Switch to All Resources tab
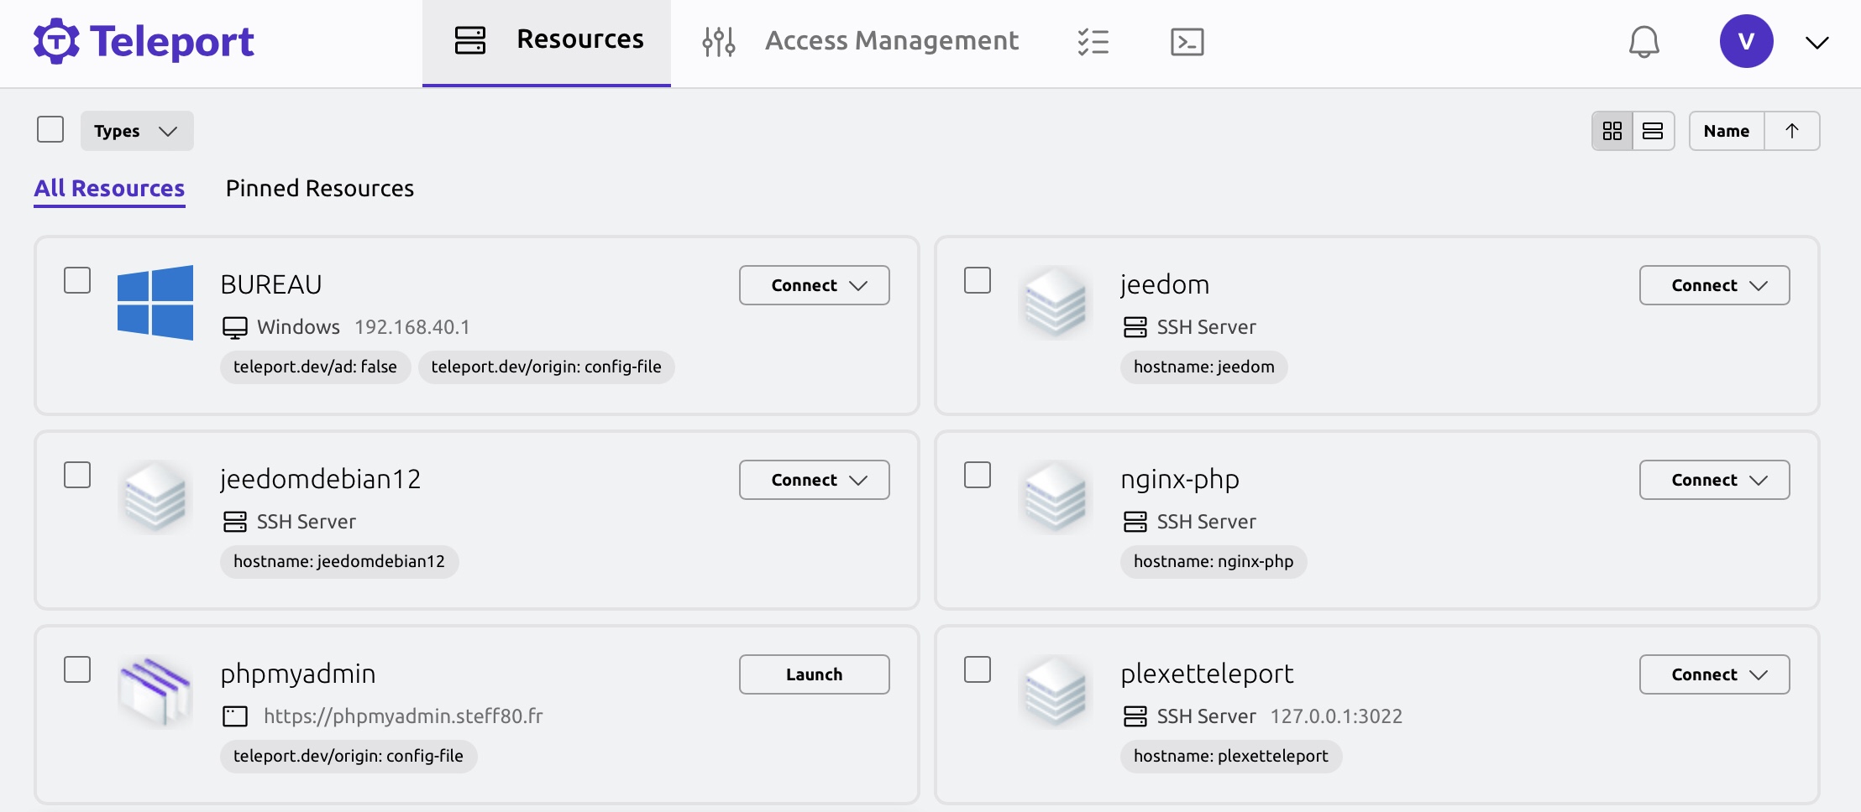The height and width of the screenshot is (812, 1861). [x=109, y=189]
